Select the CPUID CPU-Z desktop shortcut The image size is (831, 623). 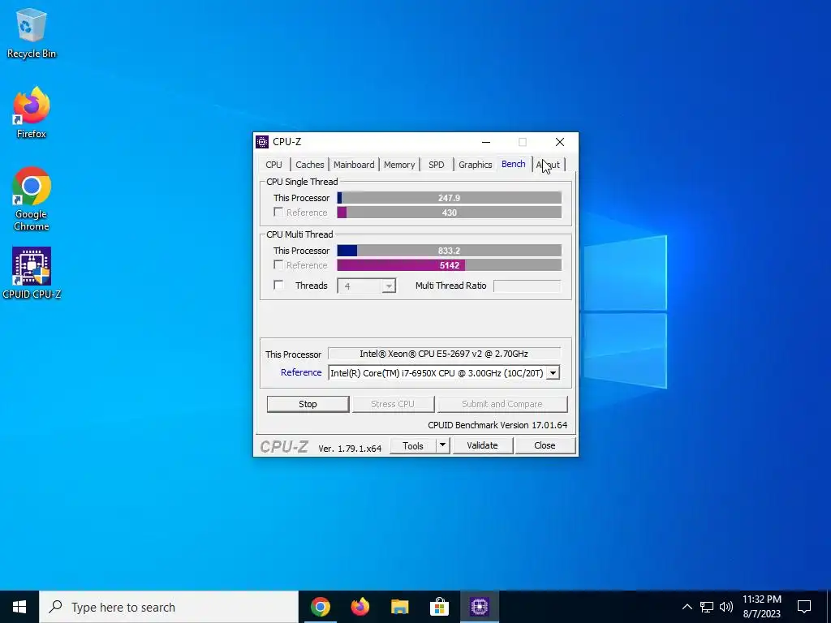click(32, 273)
